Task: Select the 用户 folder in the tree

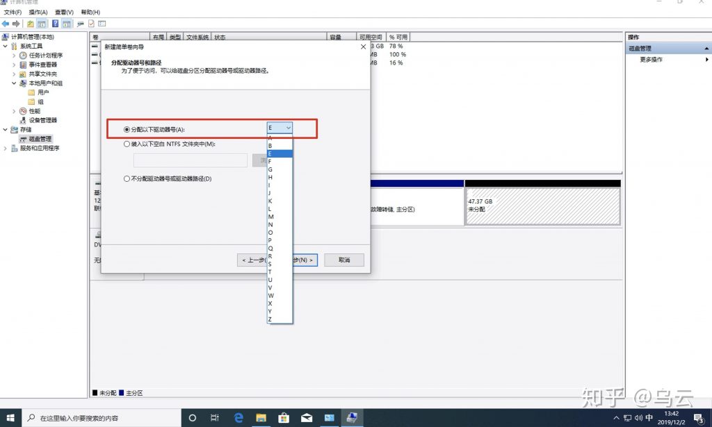Action: point(43,92)
